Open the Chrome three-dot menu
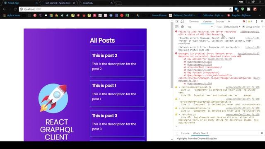The image size is (265, 149). [x=261, y=9]
